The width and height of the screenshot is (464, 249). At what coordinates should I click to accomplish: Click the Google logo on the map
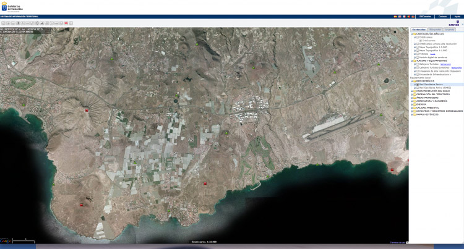(6, 241)
